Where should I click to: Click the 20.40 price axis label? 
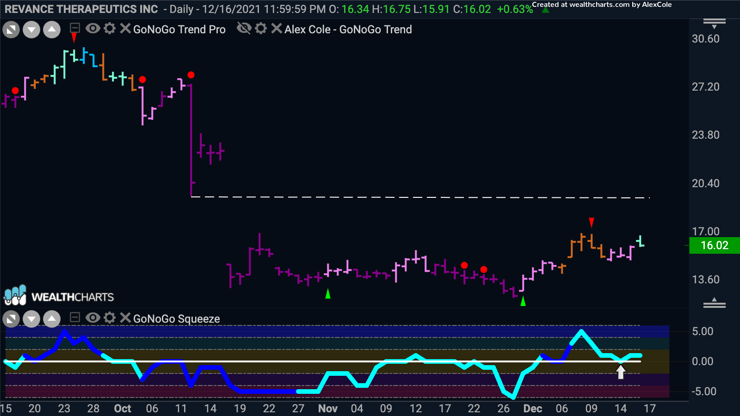coord(706,184)
